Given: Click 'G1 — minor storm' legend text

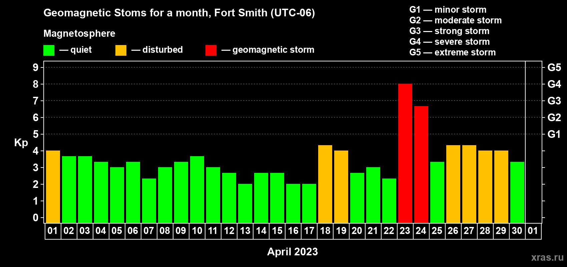Looking at the screenshot, I should point(448,10).
